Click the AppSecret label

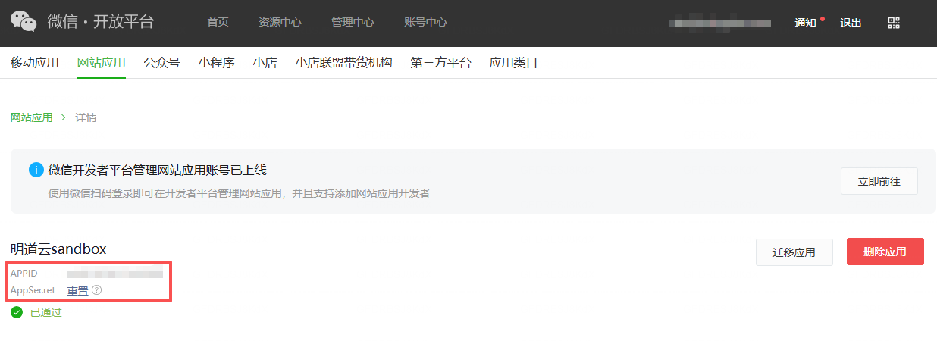click(33, 290)
